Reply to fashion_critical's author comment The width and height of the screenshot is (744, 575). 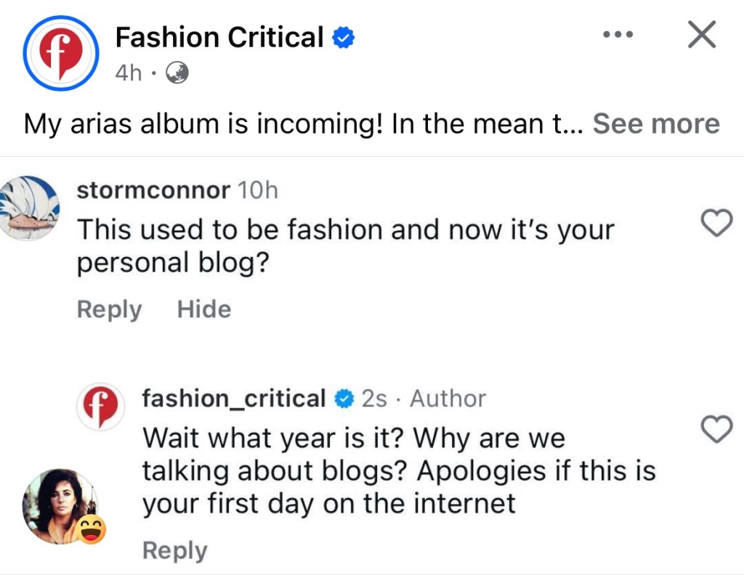pos(174,550)
